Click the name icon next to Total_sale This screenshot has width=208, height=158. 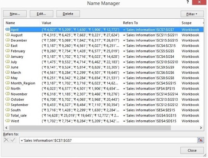[x=8, y=115]
